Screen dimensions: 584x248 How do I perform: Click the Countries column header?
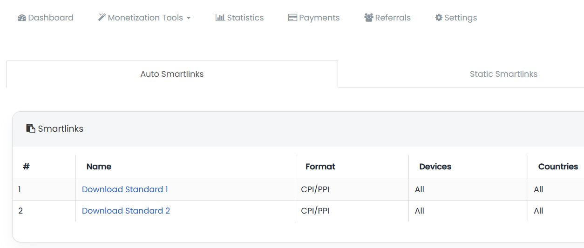click(x=558, y=167)
